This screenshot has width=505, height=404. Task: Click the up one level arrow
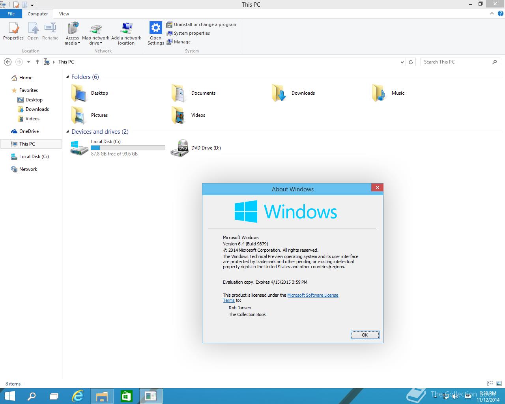[37, 62]
